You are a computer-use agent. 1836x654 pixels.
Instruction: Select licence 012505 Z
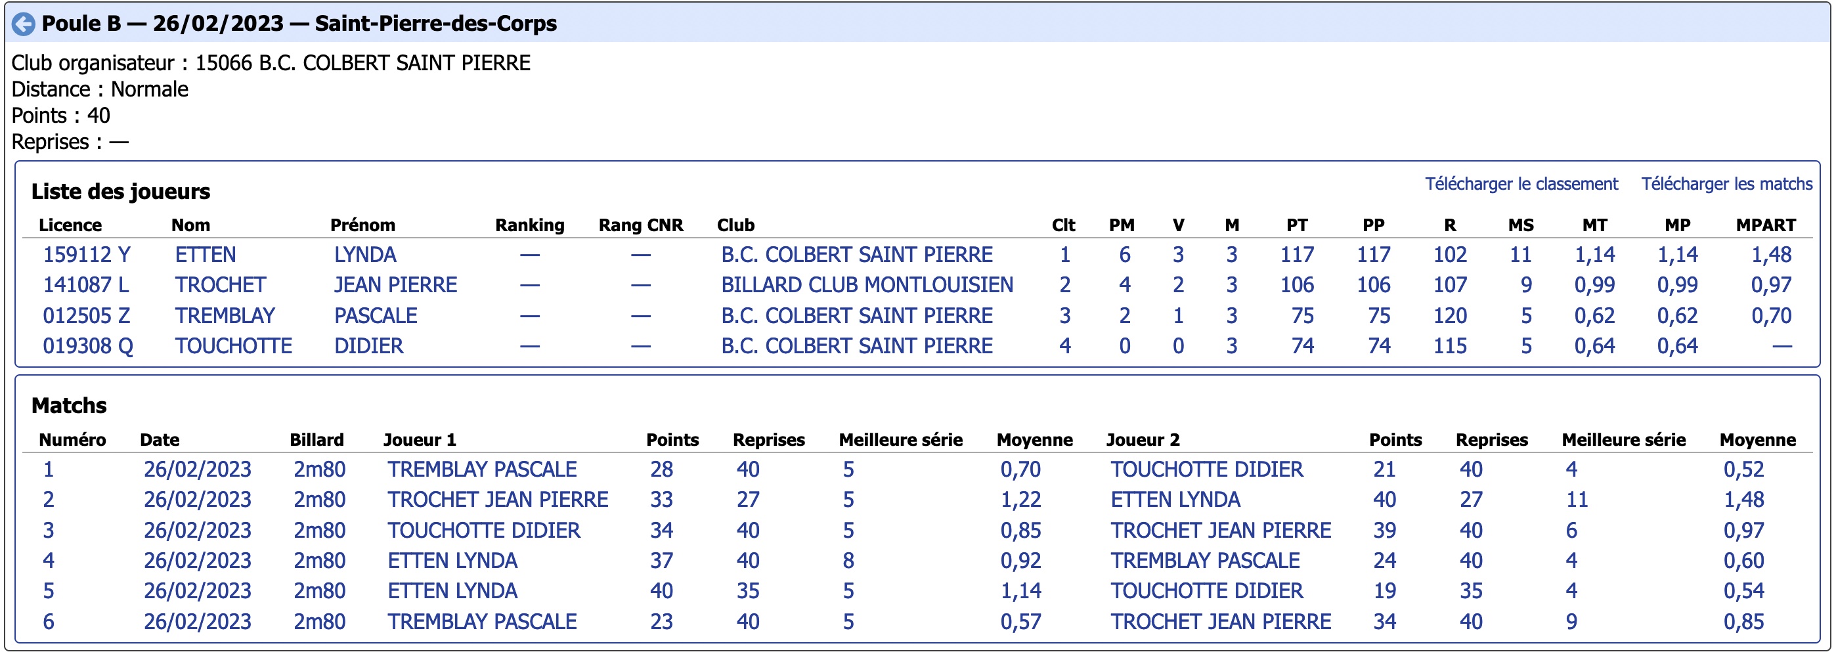(x=88, y=316)
